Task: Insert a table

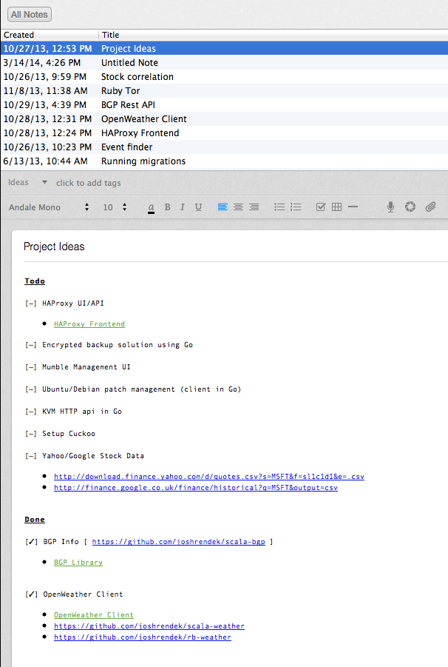Action: click(337, 207)
